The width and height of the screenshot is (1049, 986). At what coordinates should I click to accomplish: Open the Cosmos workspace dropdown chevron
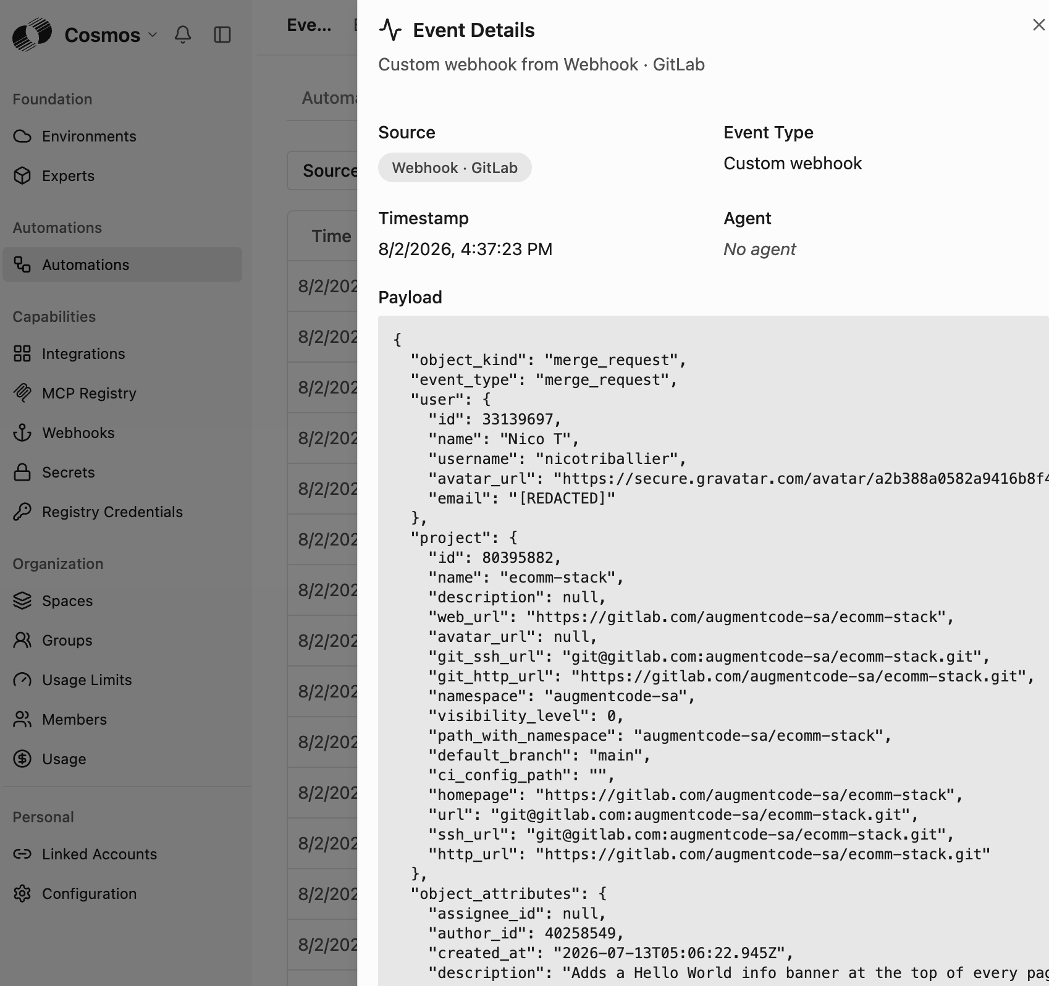pyautogui.click(x=153, y=35)
